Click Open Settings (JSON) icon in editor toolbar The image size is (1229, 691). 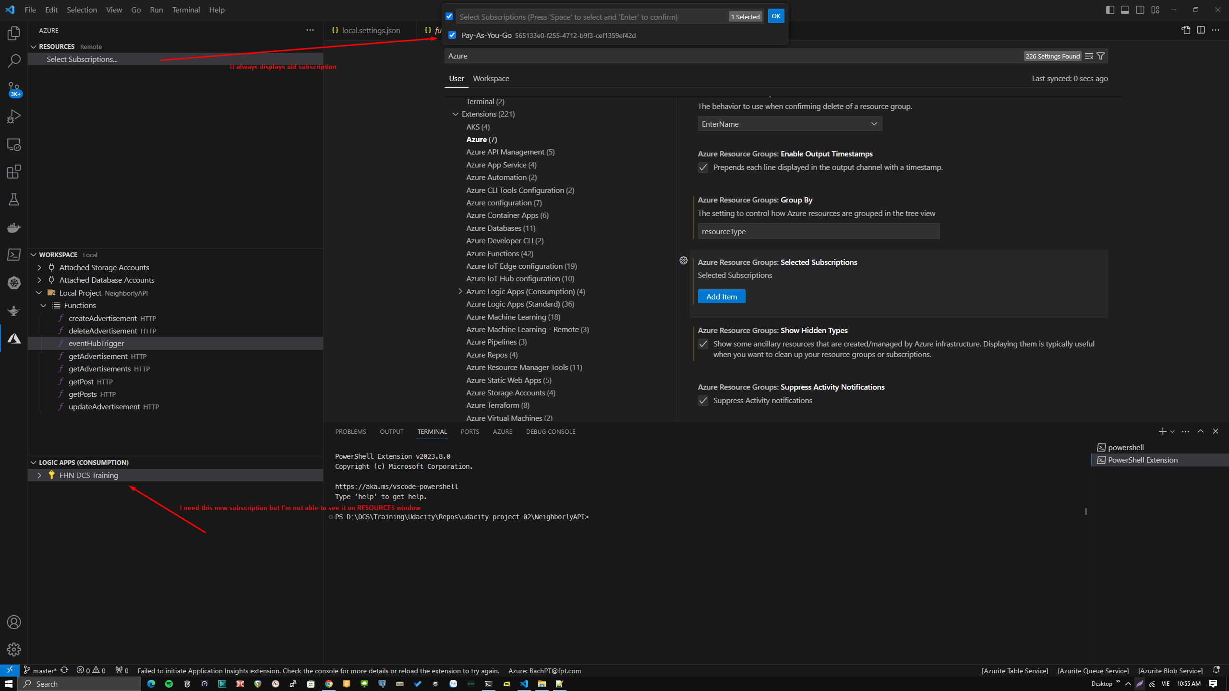(x=1186, y=30)
